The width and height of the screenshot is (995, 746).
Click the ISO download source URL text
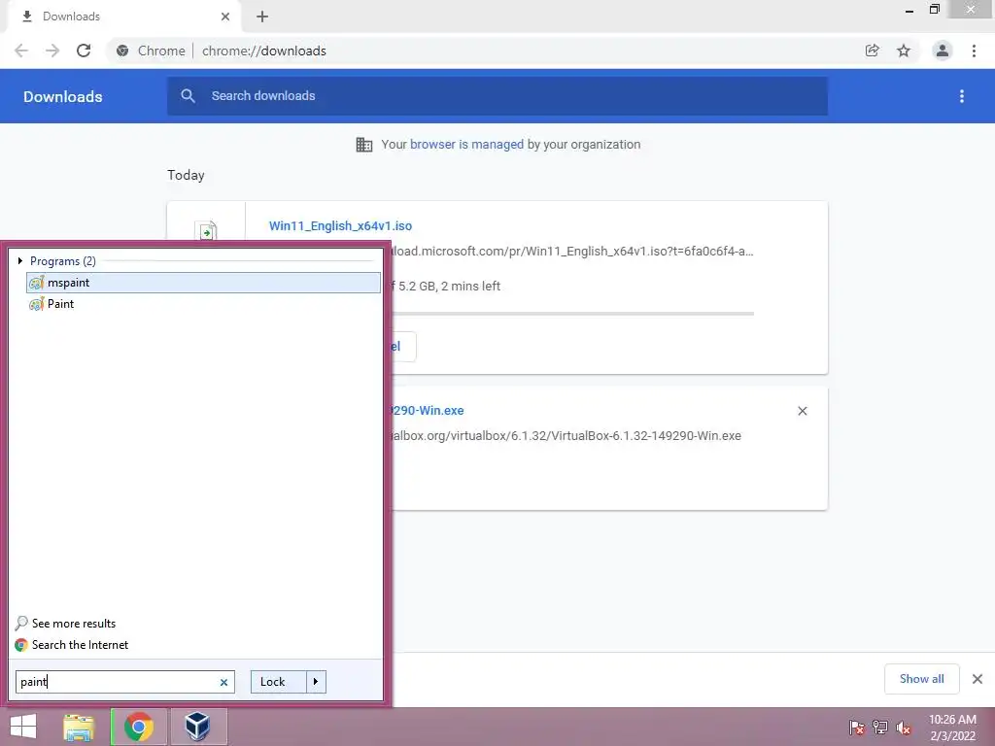(x=571, y=252)
